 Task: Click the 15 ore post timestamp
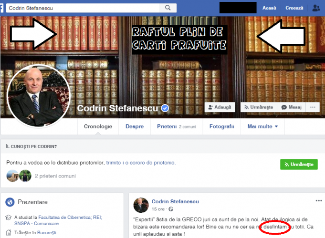[x=158, y=209]
